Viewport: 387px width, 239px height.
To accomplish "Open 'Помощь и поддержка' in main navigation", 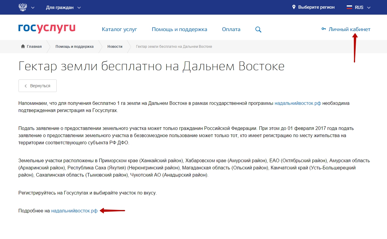I will point(179,29).
